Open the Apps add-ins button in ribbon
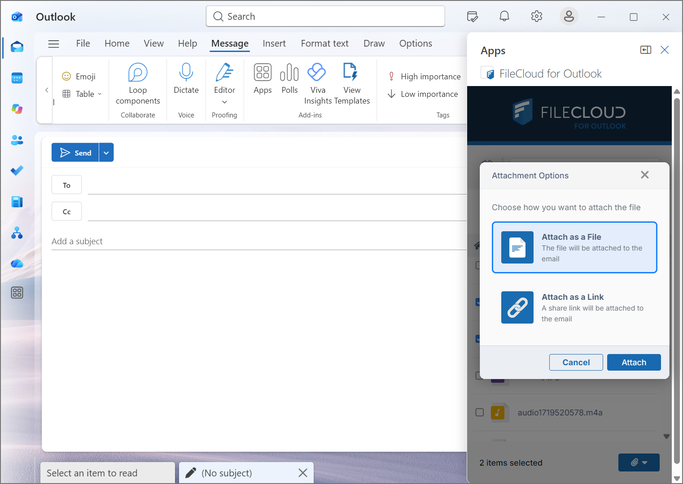The height and width of the screenshot is (484, 683). pos(263,79)
